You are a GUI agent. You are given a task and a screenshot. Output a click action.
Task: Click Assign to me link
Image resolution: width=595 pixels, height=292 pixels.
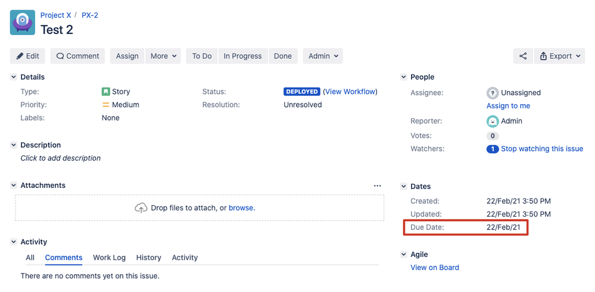click(509, 106)
